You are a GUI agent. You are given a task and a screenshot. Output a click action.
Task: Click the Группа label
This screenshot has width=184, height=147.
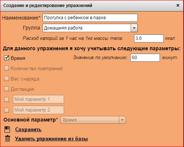pos(31,28)
